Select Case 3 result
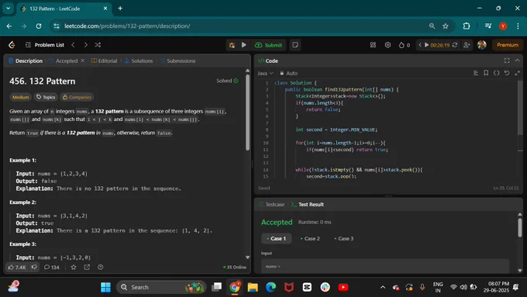Screen dimensions: 527x297 click(344, 239)
